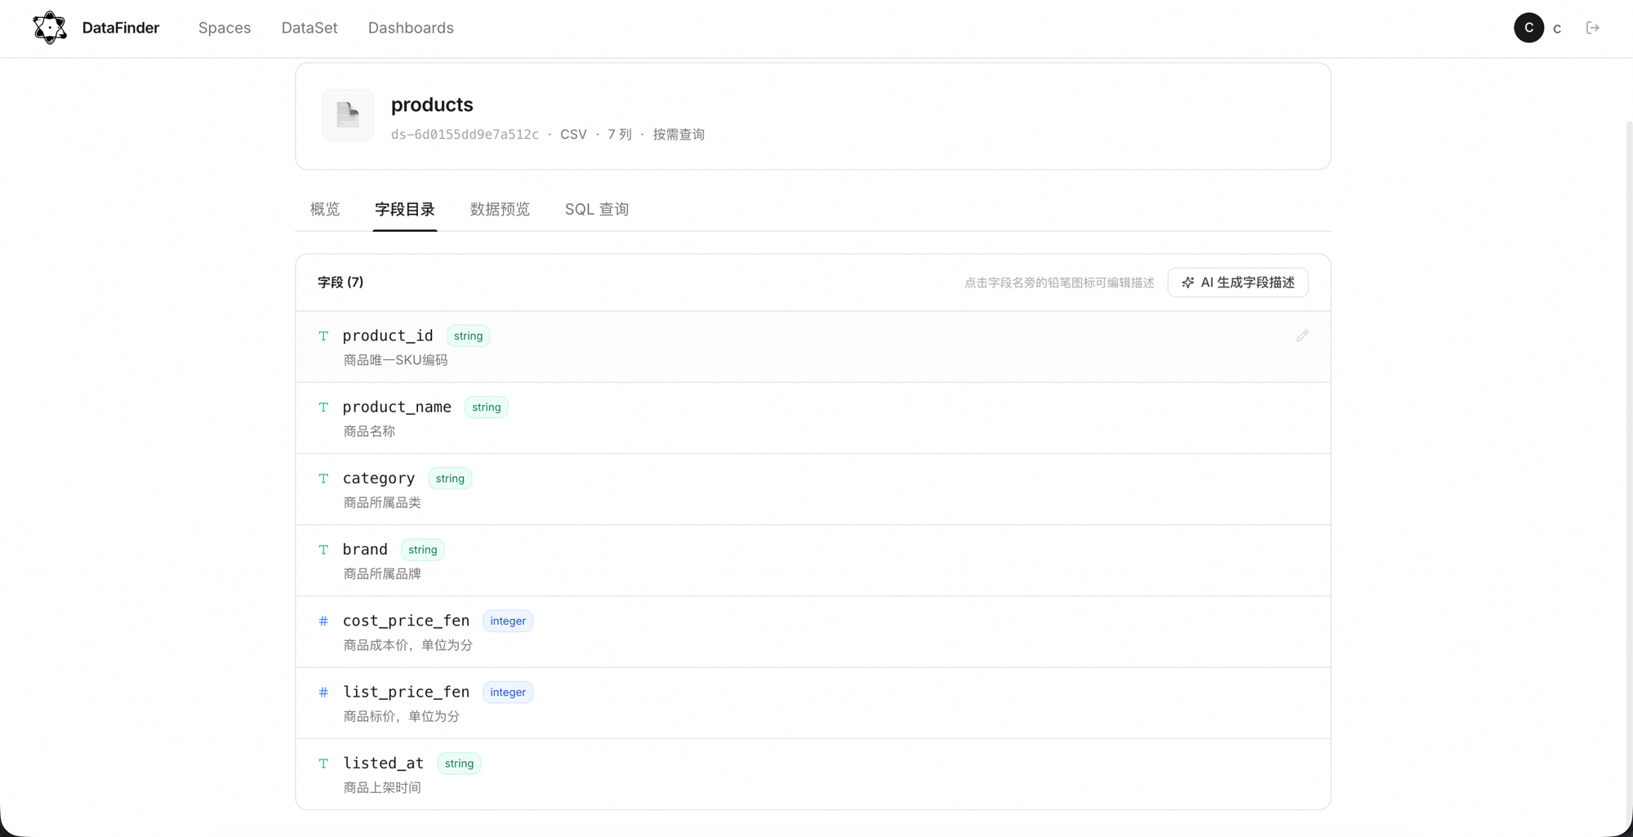Click the products file icon

(x=348, y=115)
